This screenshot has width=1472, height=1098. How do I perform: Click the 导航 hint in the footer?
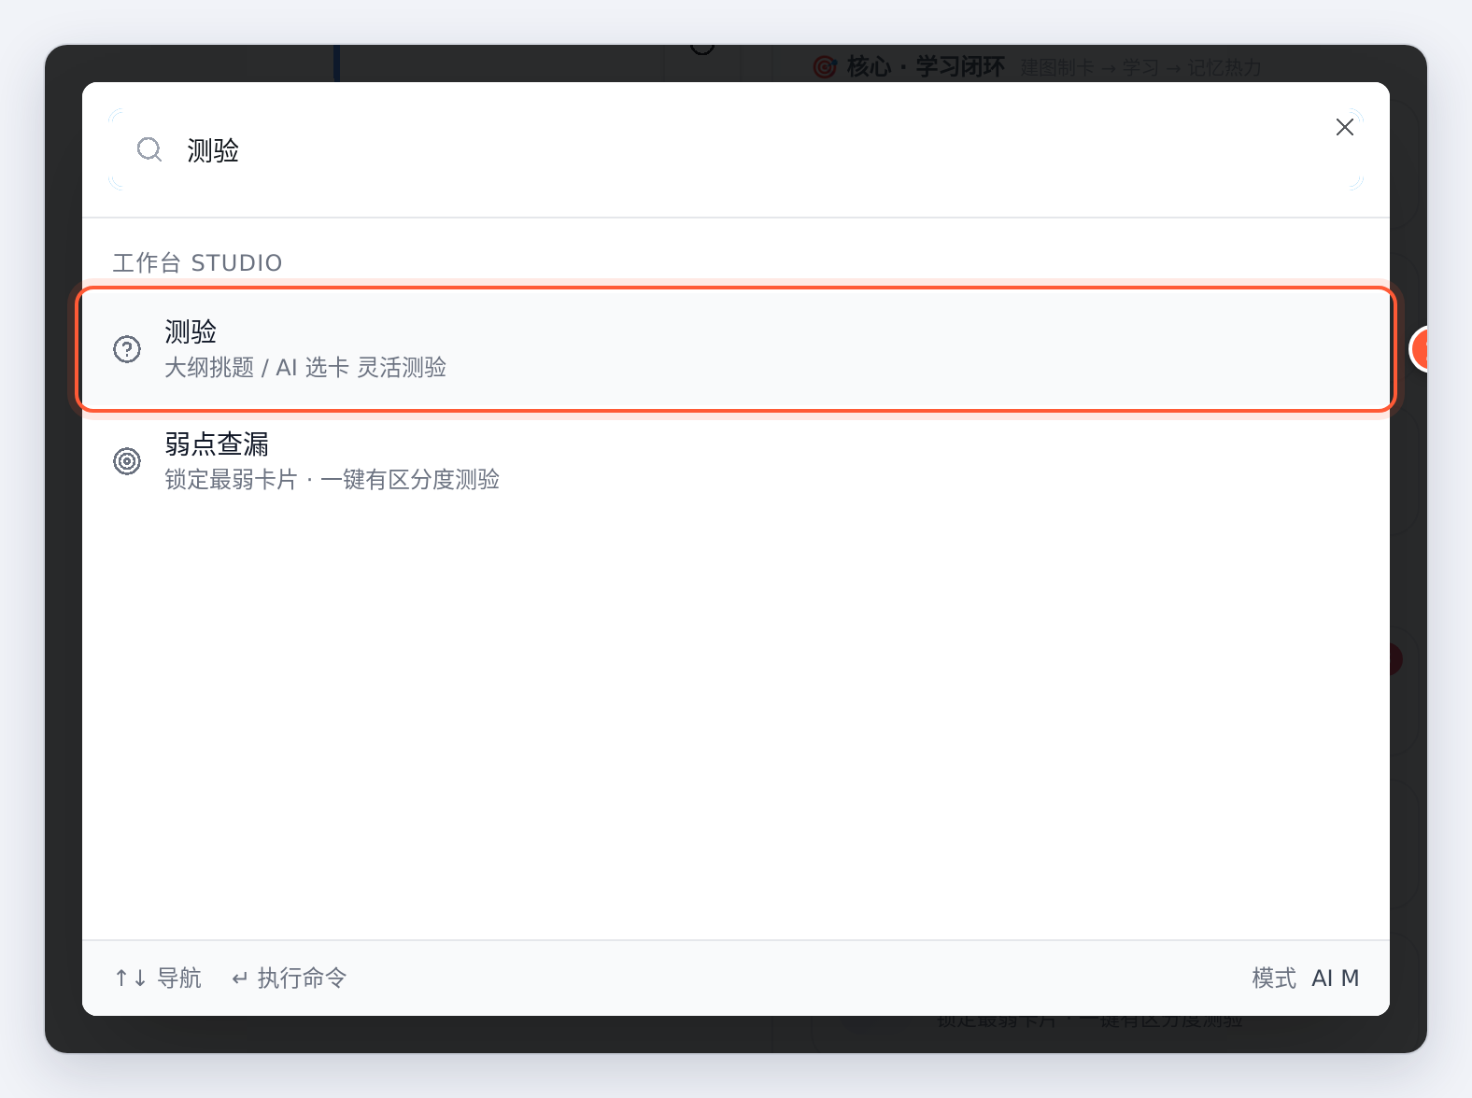pyautogui.click(x=158, y=978)
